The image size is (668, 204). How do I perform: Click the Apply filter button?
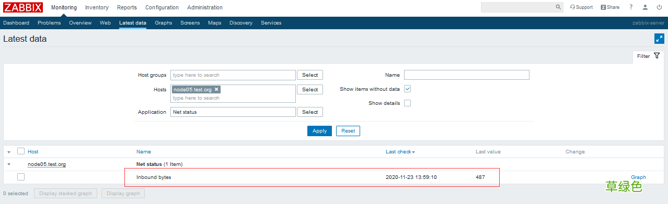tap(319, 131)
